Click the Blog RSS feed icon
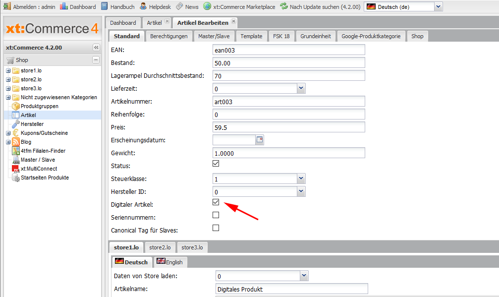 coord(15,142)
